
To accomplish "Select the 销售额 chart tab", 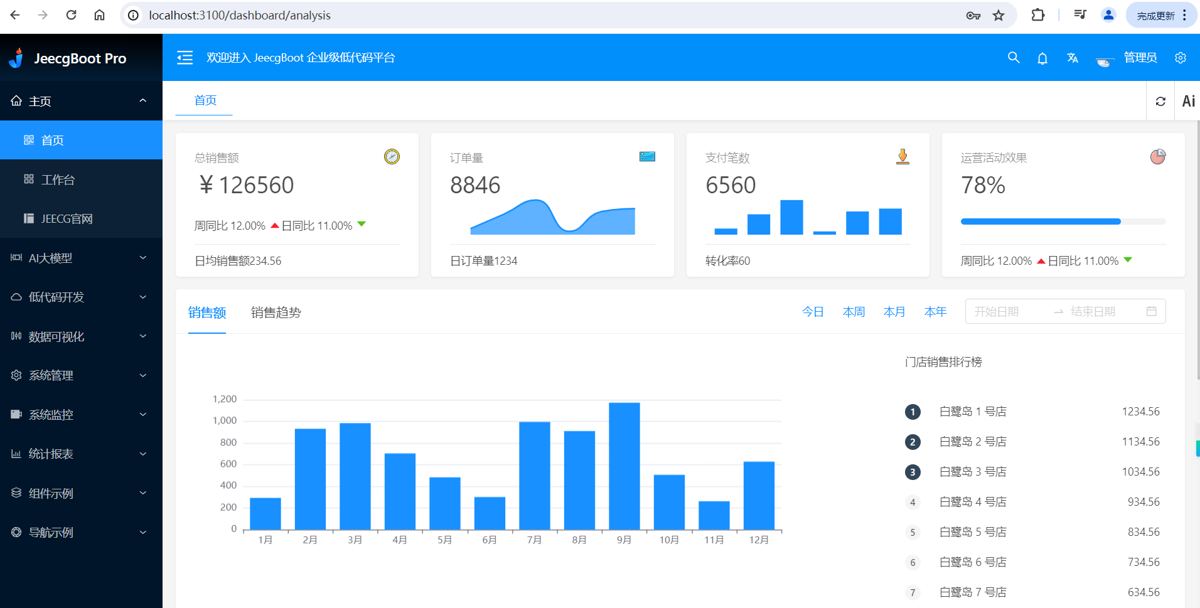I will click(x=207, y=312).
